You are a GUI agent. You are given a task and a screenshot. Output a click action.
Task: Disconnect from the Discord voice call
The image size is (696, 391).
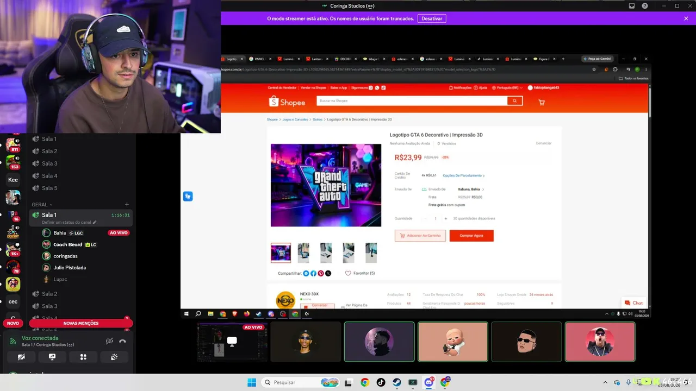coord(122,341)
